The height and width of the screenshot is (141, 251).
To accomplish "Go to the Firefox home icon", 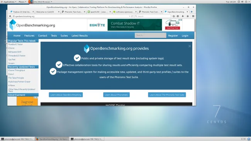I will [x=188, y=16].
